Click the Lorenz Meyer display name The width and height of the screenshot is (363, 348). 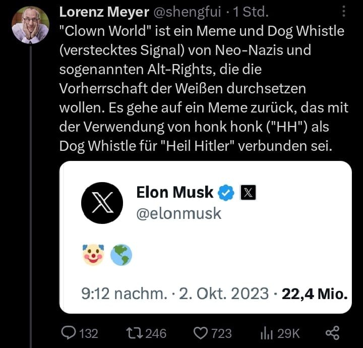(x=104, y=11)
